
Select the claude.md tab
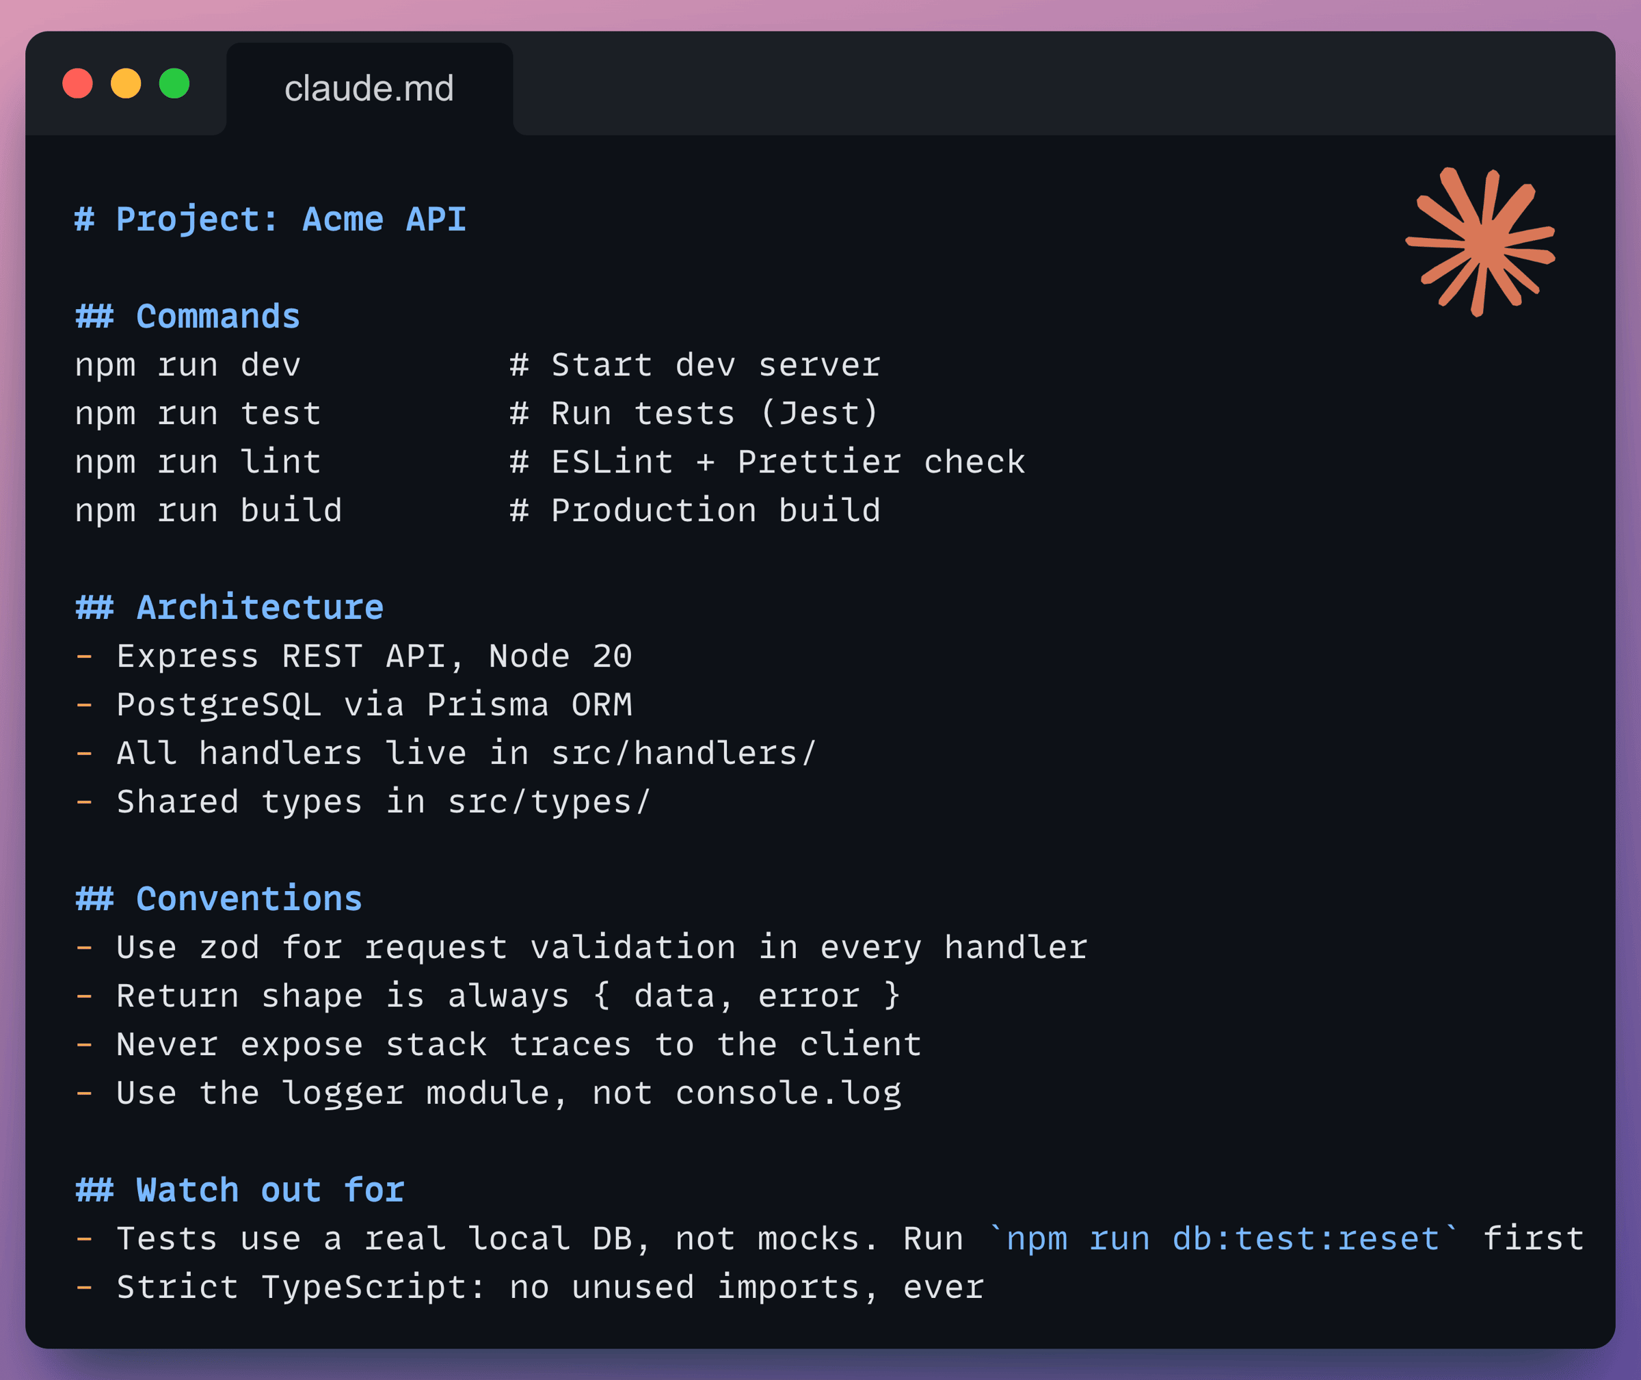coord(369,88)
